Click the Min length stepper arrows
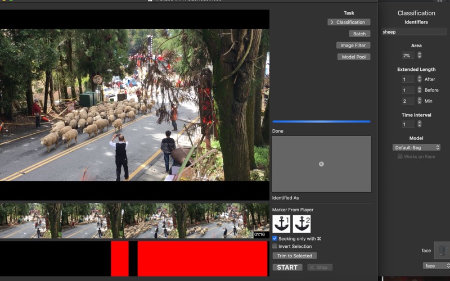 419,101
